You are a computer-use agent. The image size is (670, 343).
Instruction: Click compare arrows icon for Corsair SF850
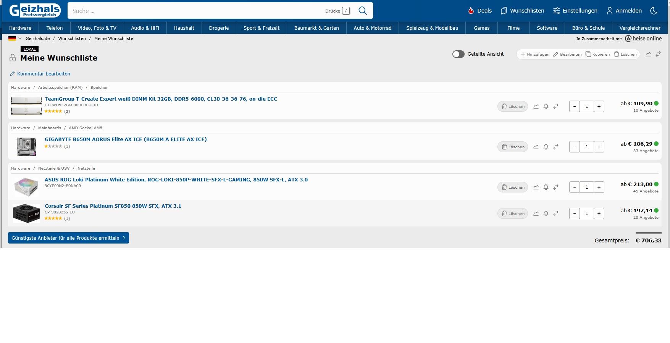556,213
